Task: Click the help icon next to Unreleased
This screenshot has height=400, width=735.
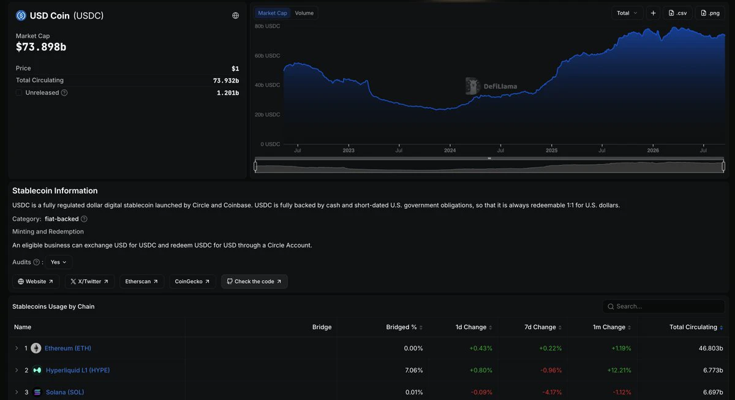Action: pos(64,93)
